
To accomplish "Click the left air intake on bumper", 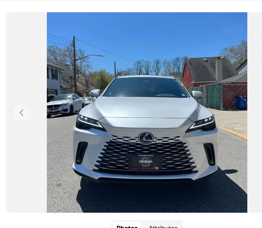I will (81, 153).
